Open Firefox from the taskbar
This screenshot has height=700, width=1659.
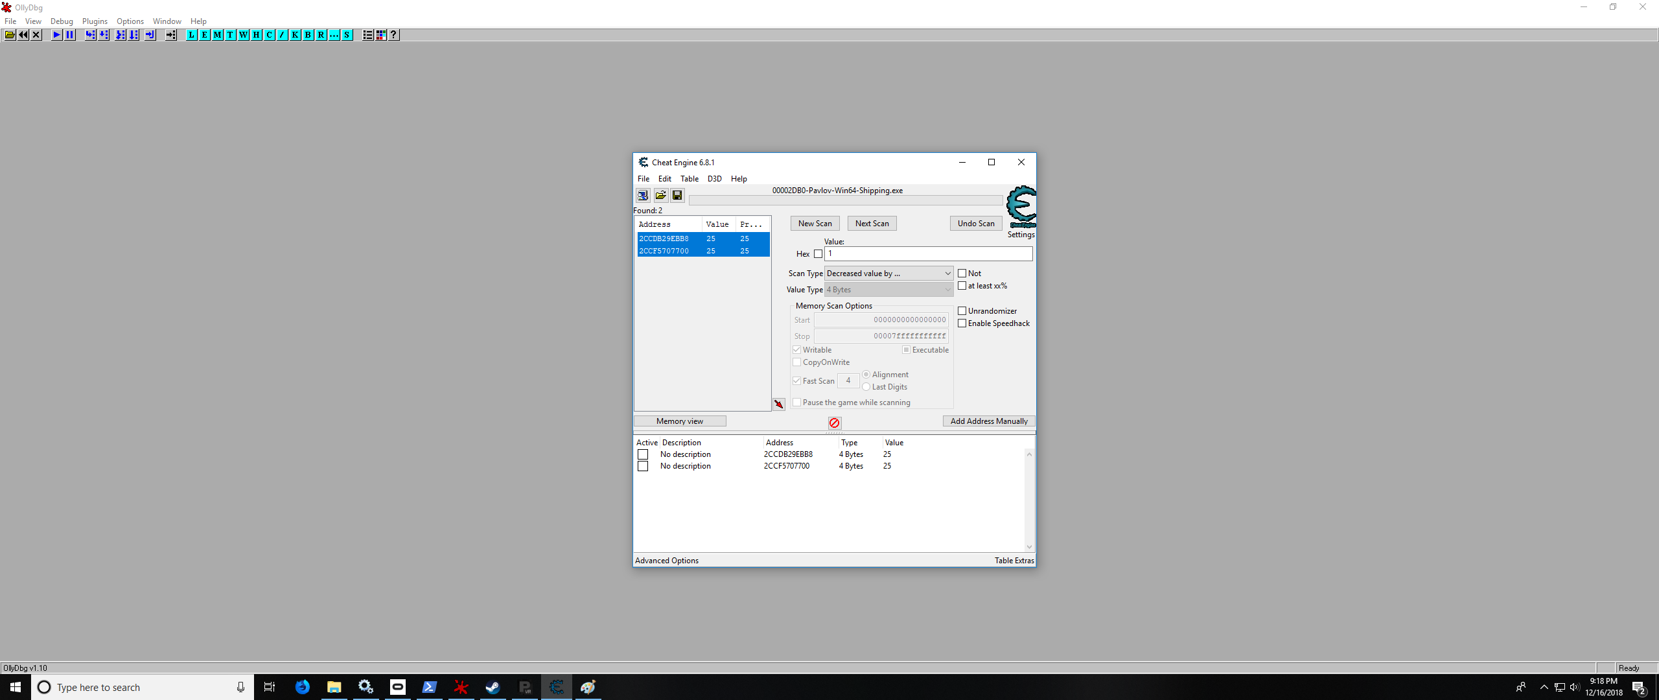303,687
